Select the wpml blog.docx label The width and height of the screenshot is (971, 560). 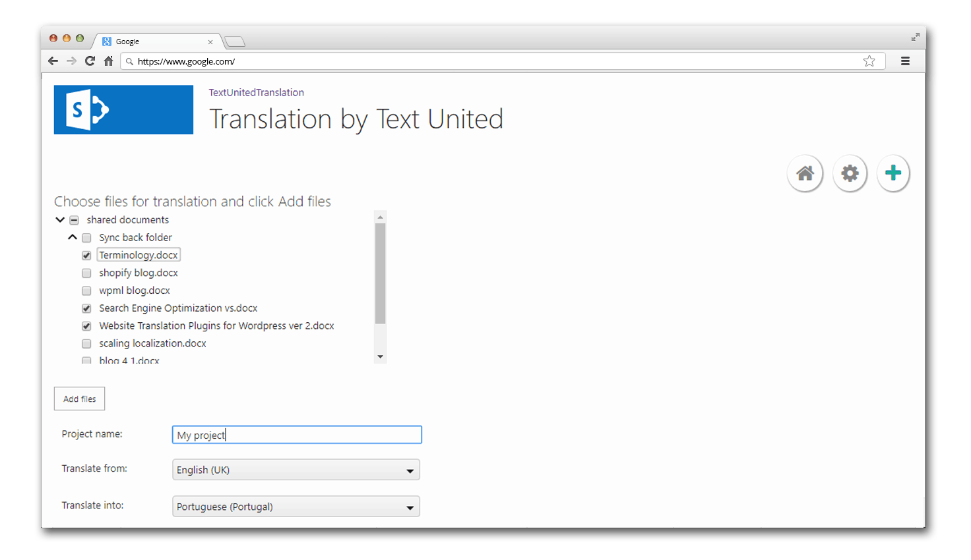135,291
